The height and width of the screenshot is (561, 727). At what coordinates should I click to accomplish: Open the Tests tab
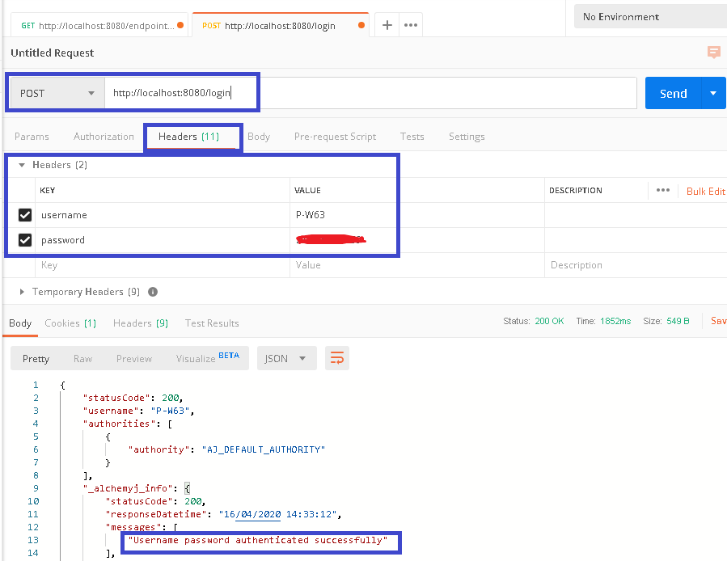412,137
